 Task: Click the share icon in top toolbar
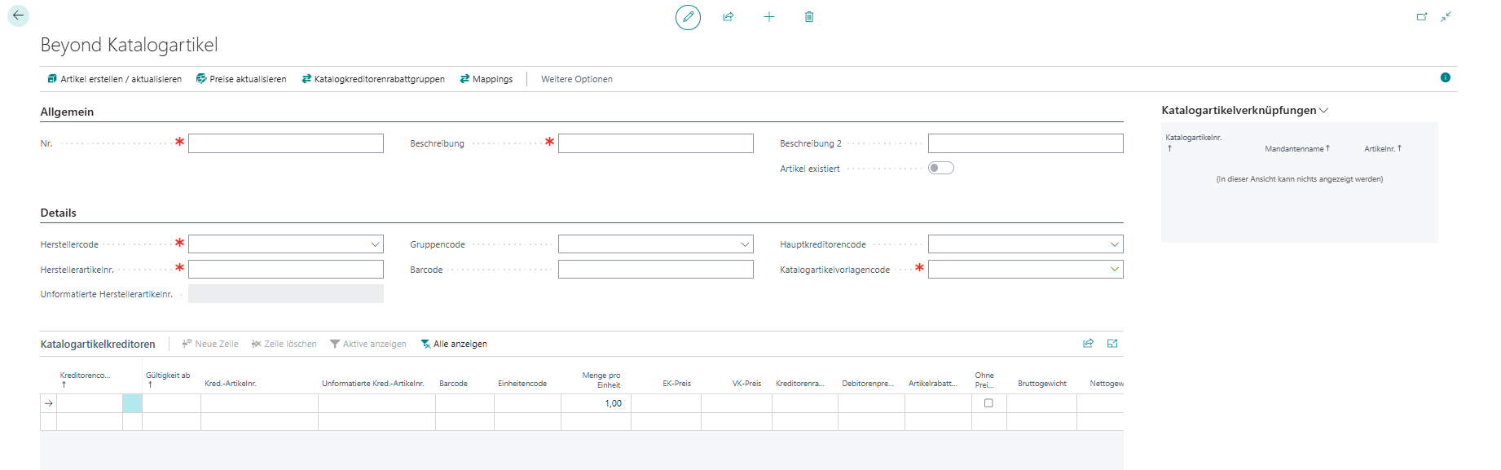pyautogui.click(x=728, y=17)
